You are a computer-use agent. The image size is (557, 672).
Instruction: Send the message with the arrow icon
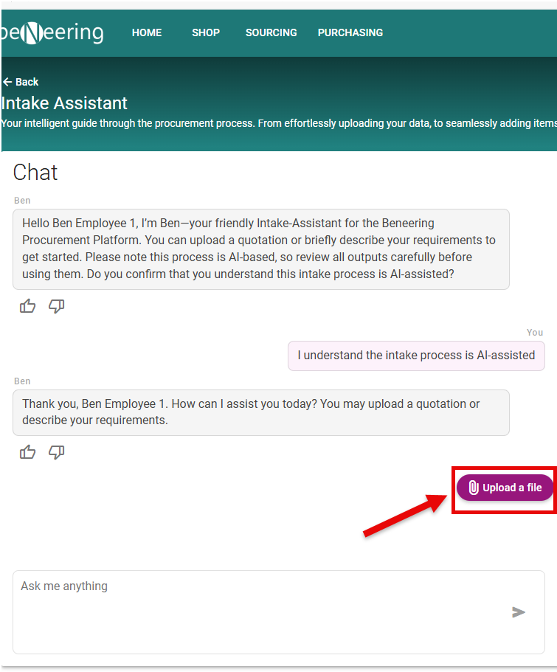point(519,612)
